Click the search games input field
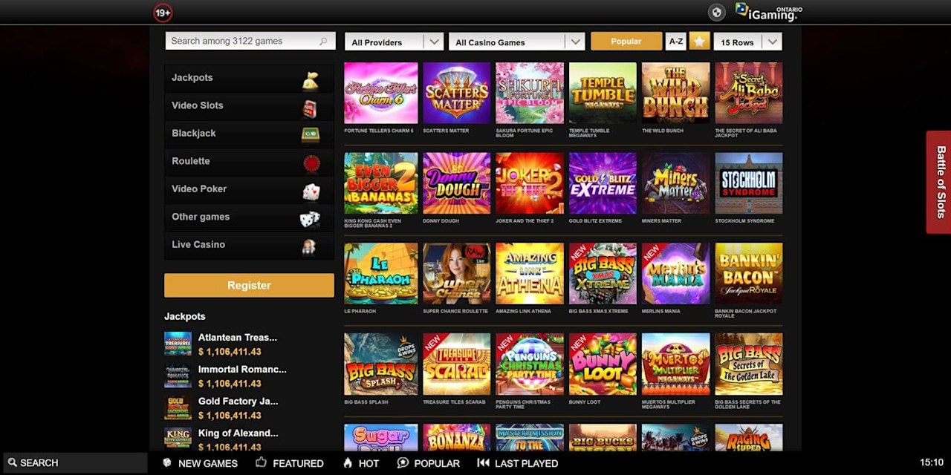 250,41
